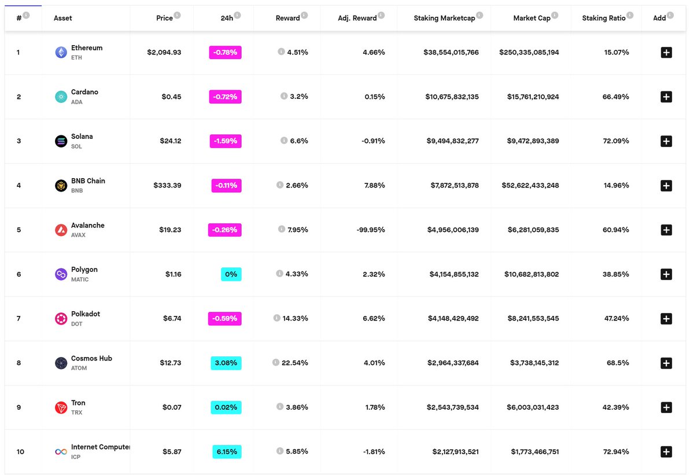Click the Cardano asset name link
The width and height of the screenshot is (694, 475).
coord(86,93)
